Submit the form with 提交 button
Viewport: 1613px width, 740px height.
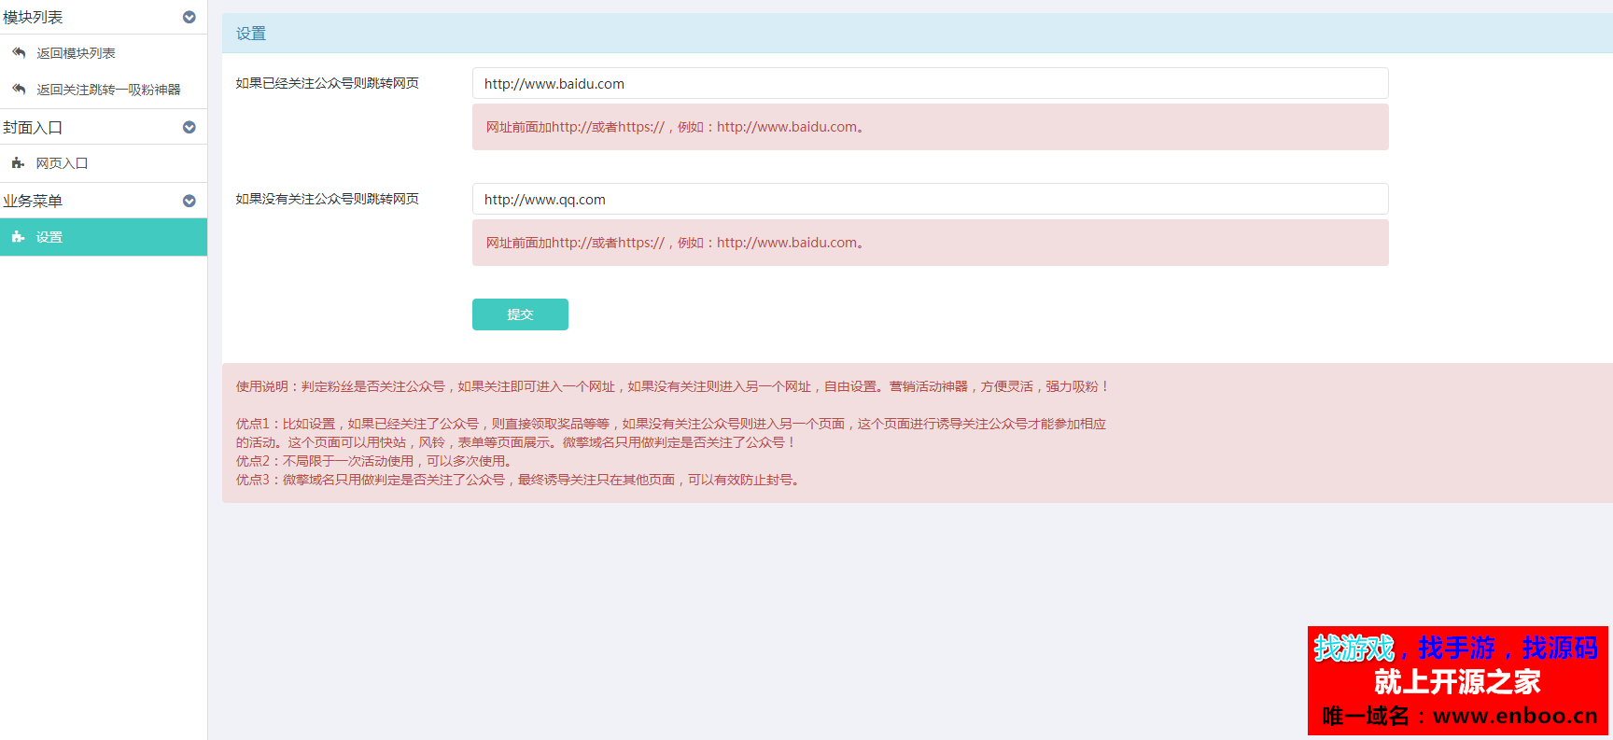(520, 314)
